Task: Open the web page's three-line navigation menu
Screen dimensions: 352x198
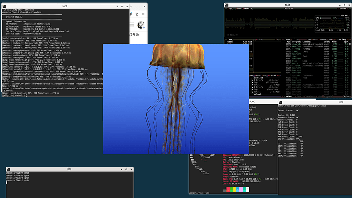Action: point(132,25)
